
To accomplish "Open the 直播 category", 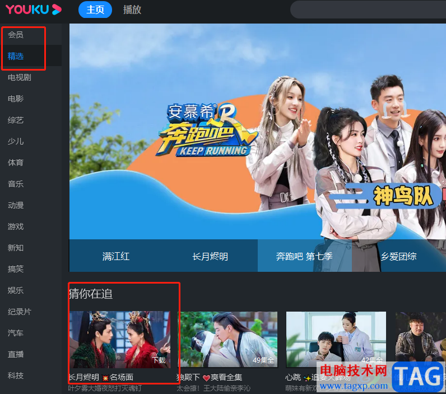I will click(x=16, y=354).
